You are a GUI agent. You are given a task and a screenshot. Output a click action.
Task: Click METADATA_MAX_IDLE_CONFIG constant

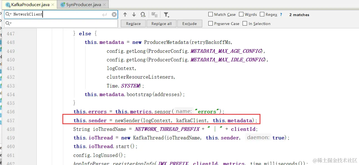228,60
